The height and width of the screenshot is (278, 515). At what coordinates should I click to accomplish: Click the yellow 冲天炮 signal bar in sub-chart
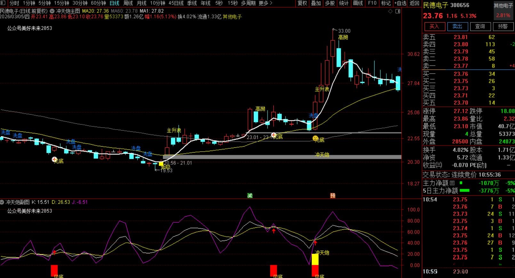(x=315, y=259)
